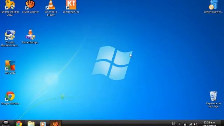
Task: Open the network signal tray icon
Action: (x=190, y=124)
